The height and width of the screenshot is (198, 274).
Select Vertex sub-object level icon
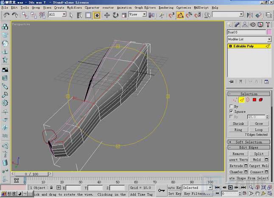[x=235, y=100]
